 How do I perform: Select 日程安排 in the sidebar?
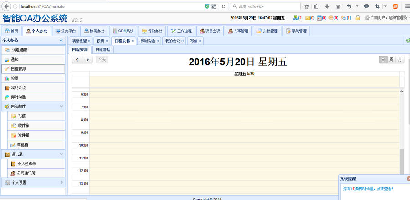(x=33, y=69)
